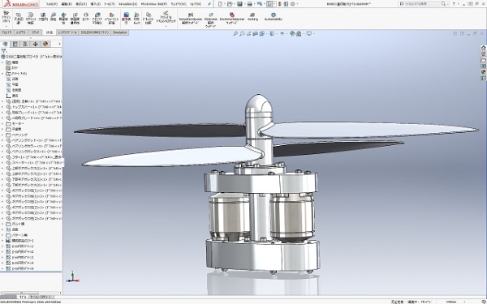Switch to the Simulation ribbon tab

click(x=119, y=32)
